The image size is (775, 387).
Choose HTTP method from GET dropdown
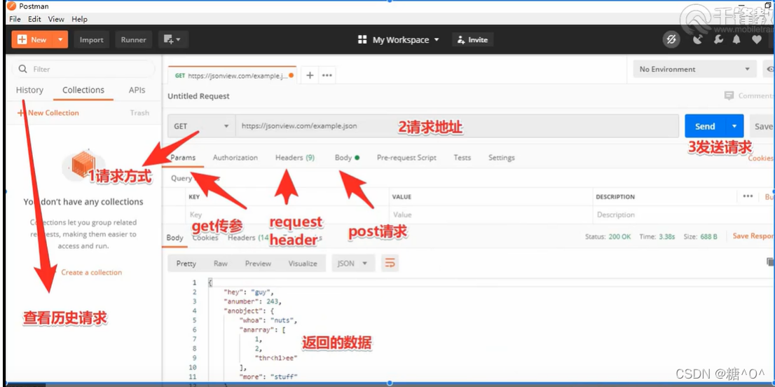[x=201, y=126]
